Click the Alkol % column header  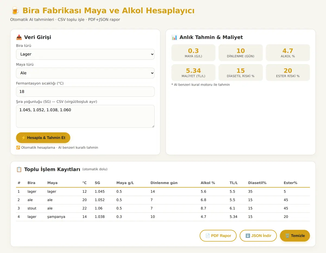coord(208,183)
